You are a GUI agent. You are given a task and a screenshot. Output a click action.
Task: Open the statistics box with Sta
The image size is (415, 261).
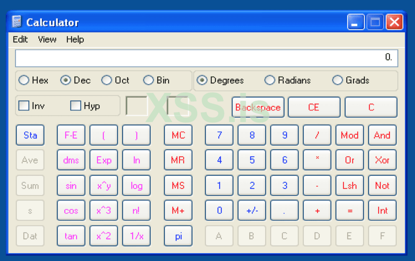pyautogui.click(x=30, y=135)
